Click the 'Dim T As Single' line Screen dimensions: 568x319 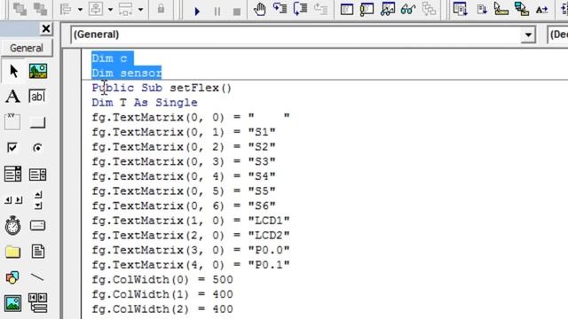(145, 103)
